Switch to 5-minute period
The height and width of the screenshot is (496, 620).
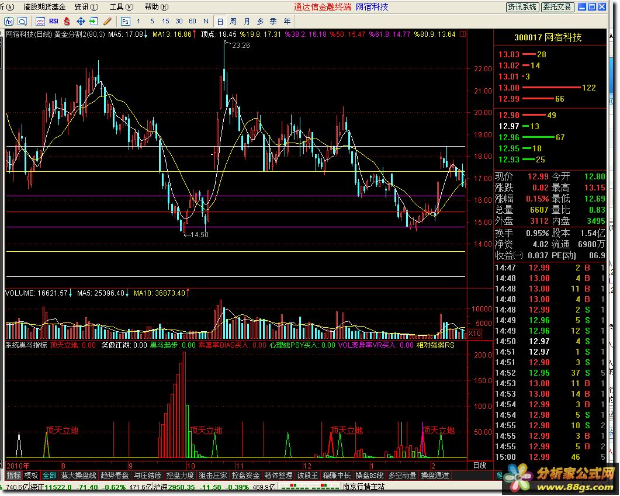[x=152, y=22]
